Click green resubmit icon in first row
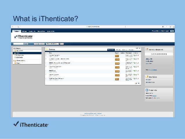 [134, 55]
